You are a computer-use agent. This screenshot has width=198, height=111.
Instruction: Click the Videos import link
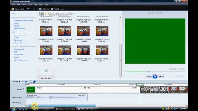click(16, 23)
